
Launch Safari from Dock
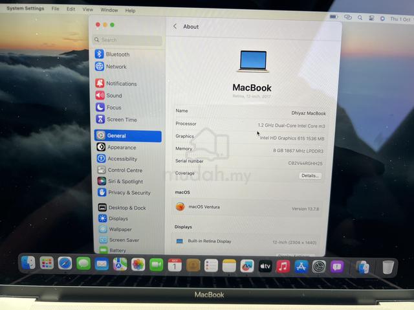(x=65, y=263)
